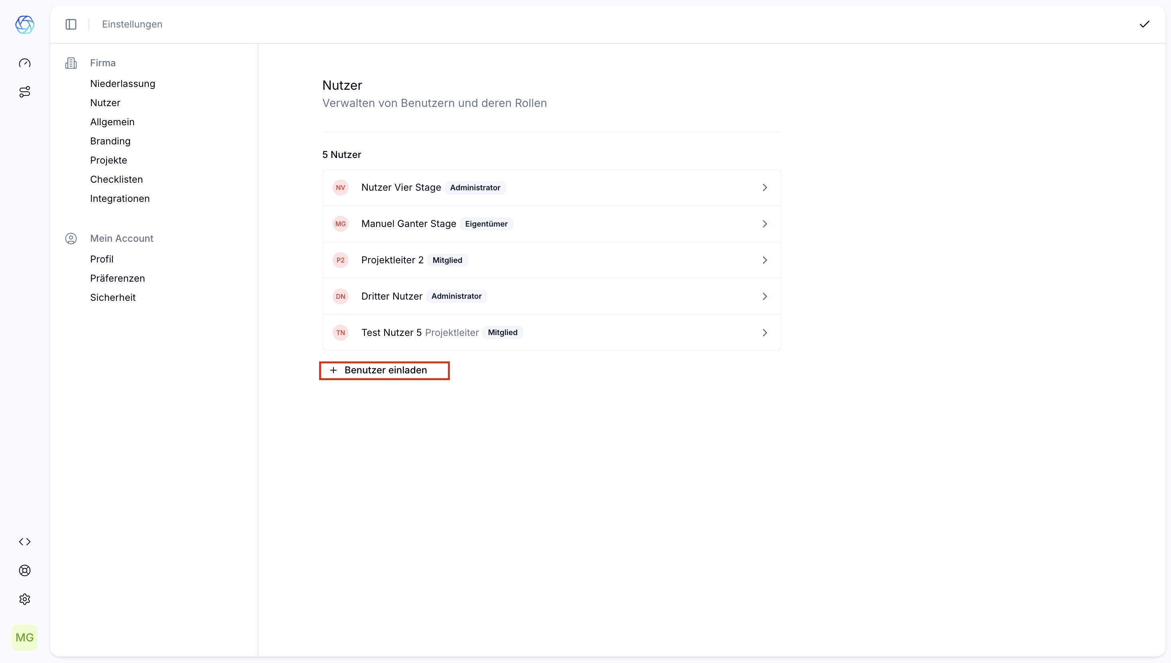Open Präferenzen under Mein Account
Image resolution: width=1171 pixels, height=663 pixels.
click(x=118, y=278)
